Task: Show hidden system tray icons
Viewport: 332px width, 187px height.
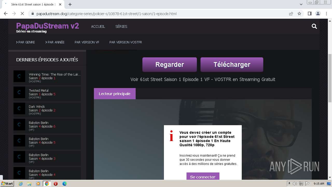Action: click(x=289, y=183)
